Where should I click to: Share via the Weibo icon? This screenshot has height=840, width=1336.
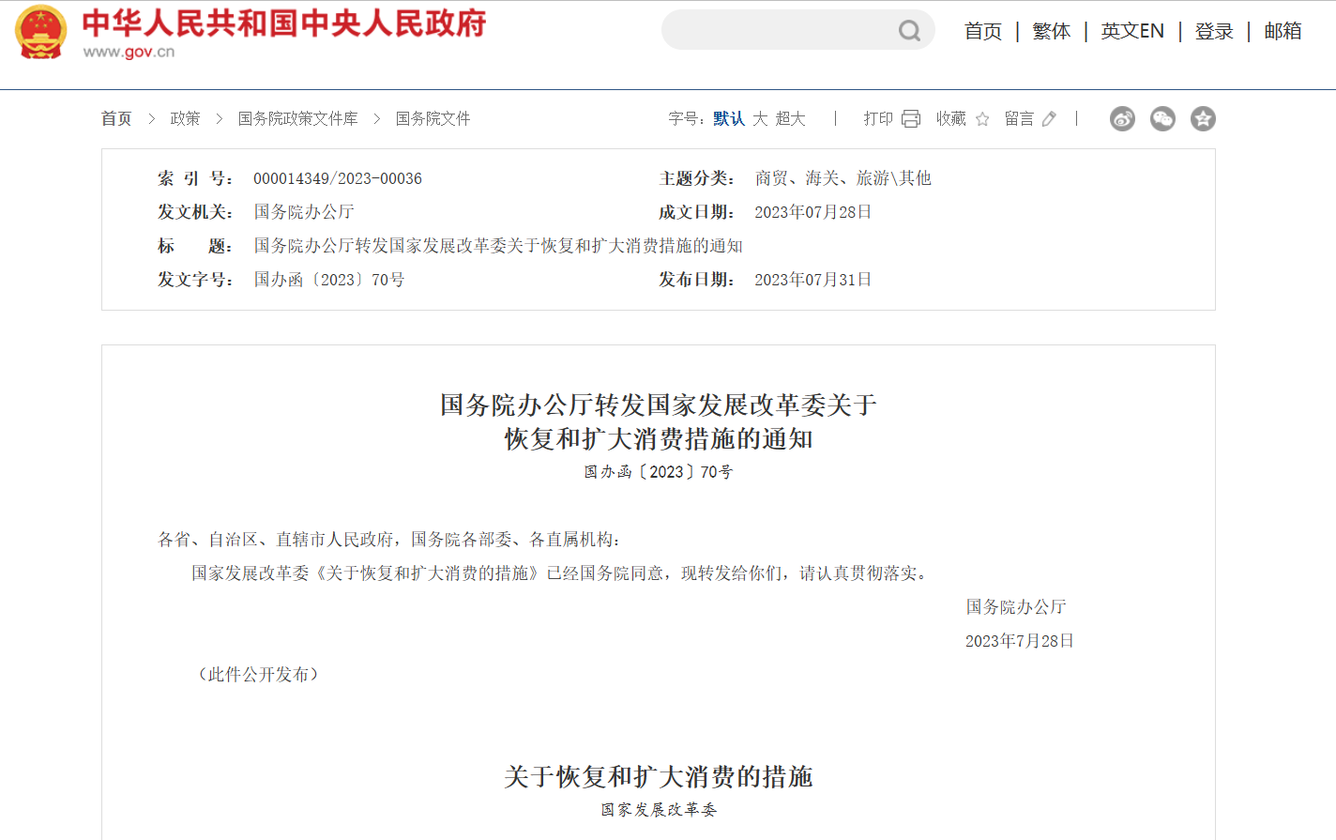click(x=1122, y=119)
